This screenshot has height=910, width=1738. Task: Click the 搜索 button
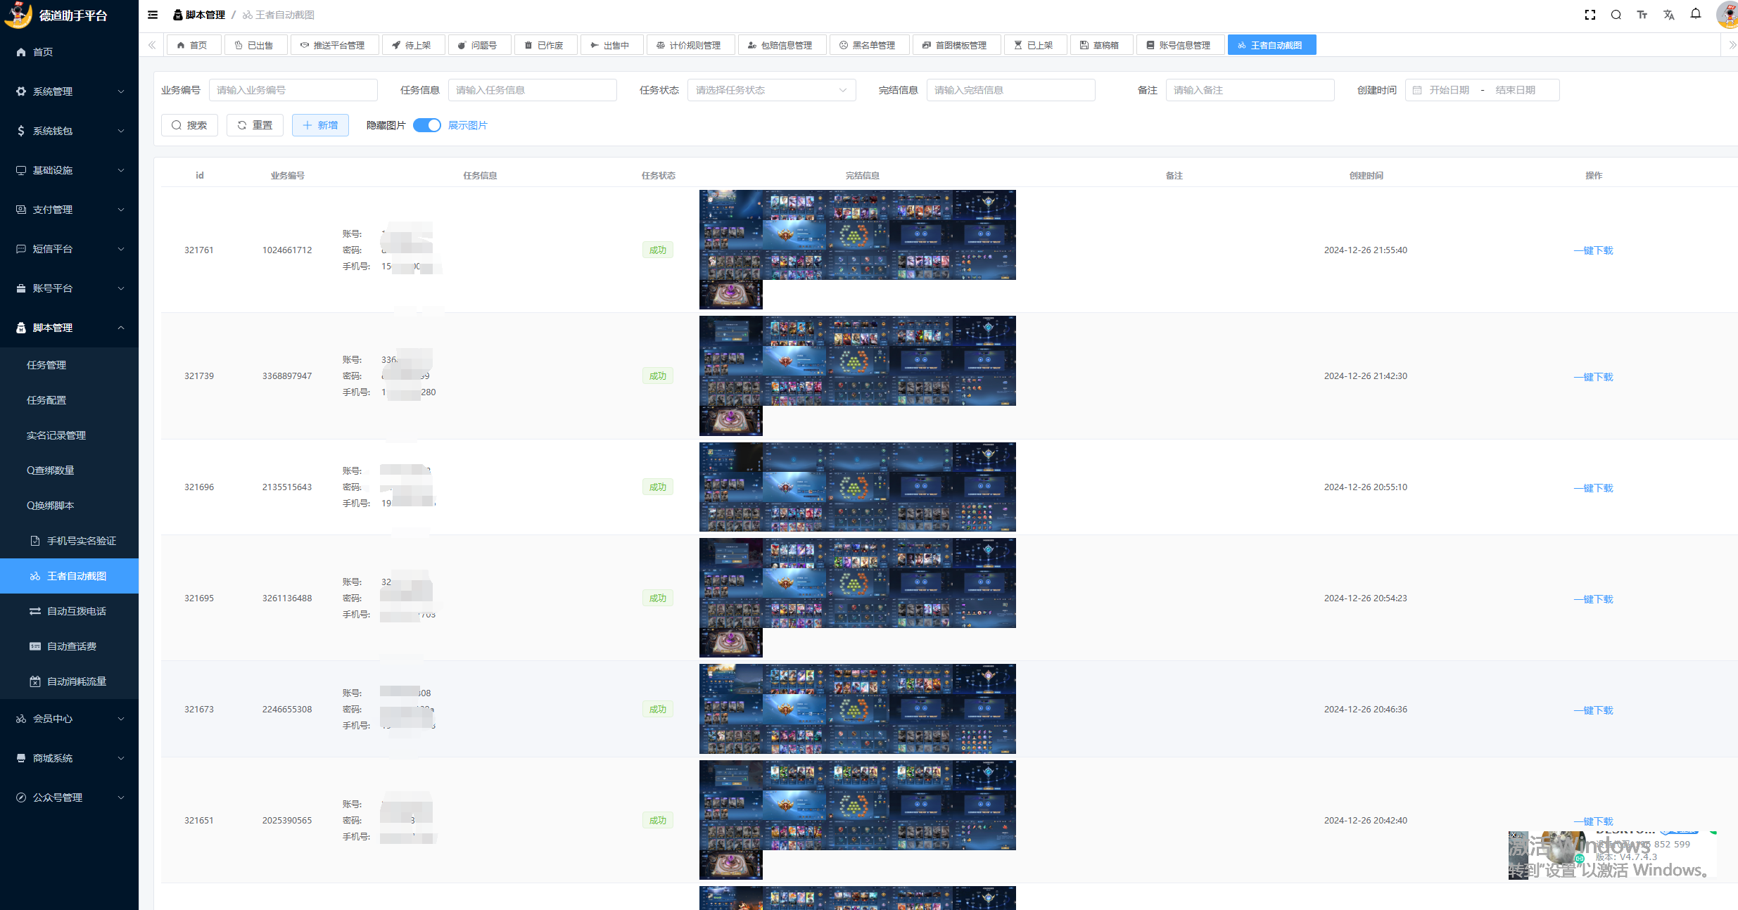(x=189, y=125)
